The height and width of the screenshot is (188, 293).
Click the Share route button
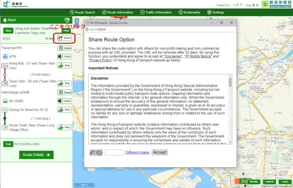point(64,38)
